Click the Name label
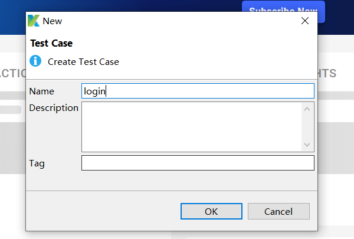Screen dimensions: 354x239 tap(41, 91)
